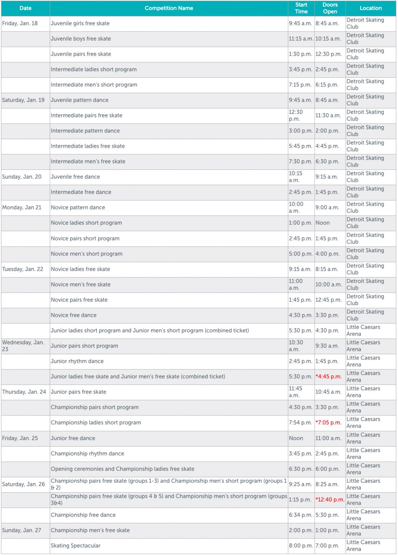Click the Skating Spectacular event name

75,546
